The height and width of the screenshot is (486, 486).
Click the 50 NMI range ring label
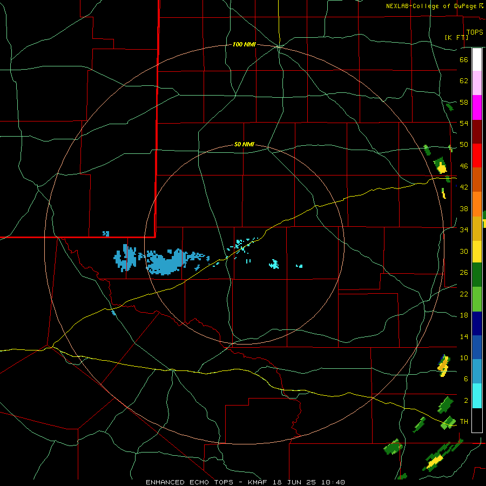pyautogui.click(x=244, y=144)
